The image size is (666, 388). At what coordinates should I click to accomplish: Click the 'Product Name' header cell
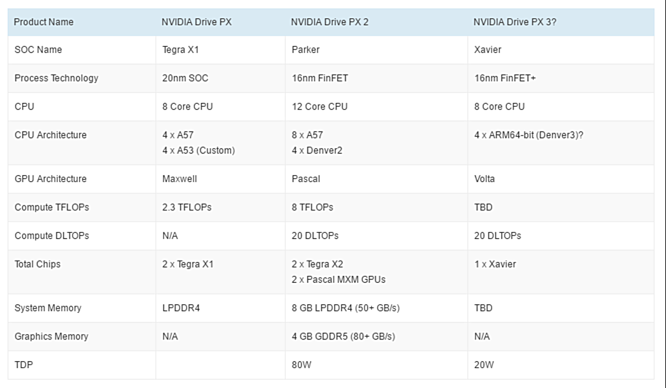[44, 22]
